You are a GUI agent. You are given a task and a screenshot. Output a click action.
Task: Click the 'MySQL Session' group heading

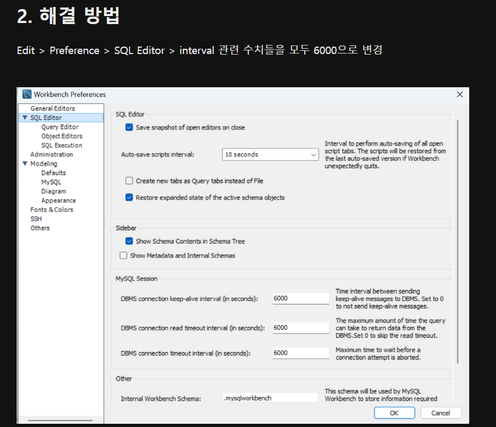pyautogui.click(x=137, y=278)
